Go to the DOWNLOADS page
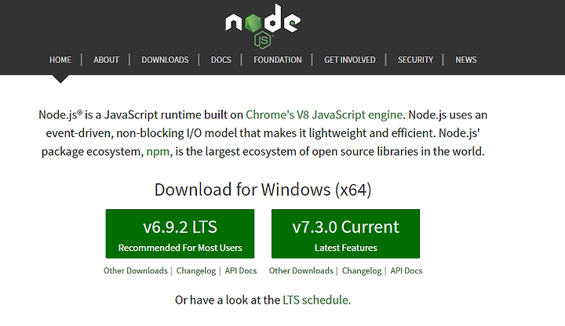 [x=165, y=60]
